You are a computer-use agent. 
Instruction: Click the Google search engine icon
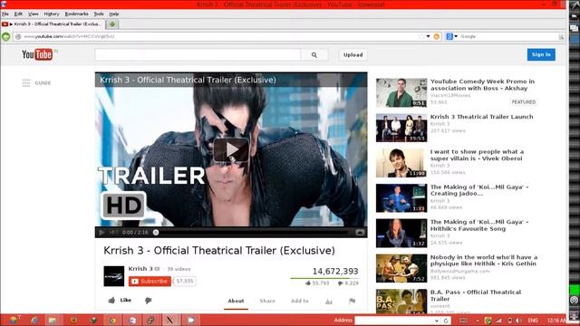[449, 36]
